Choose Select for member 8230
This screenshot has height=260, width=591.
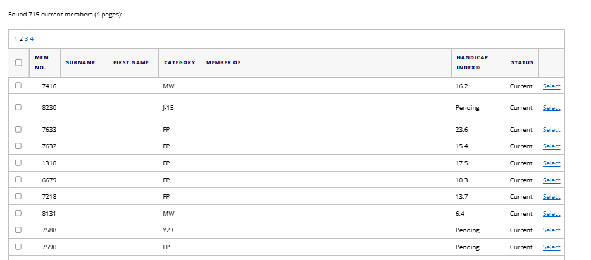pos(551,108)
